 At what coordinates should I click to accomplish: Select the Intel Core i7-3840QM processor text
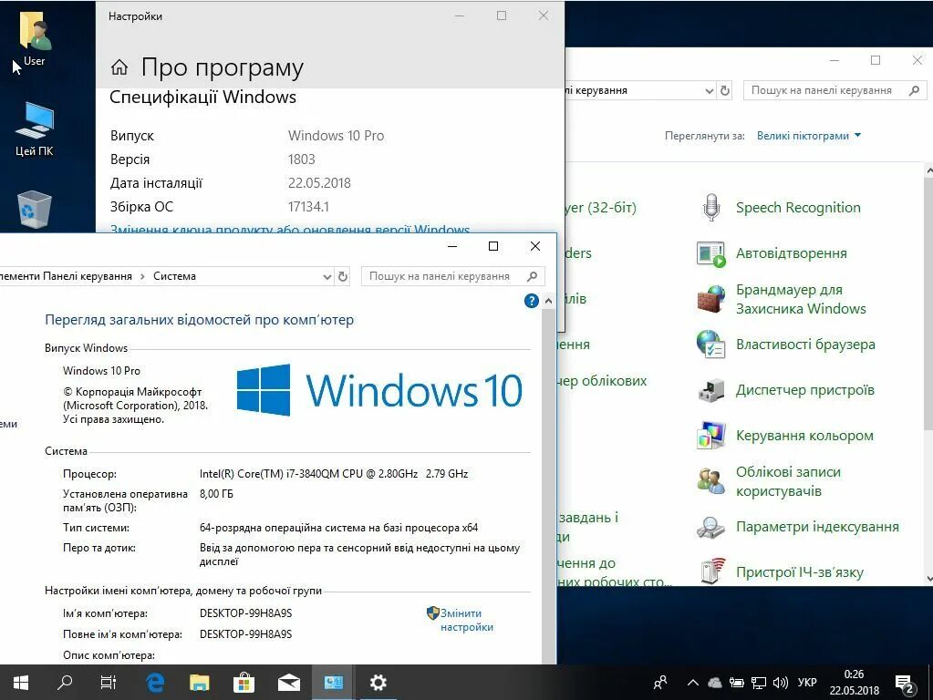coord(334,474)
